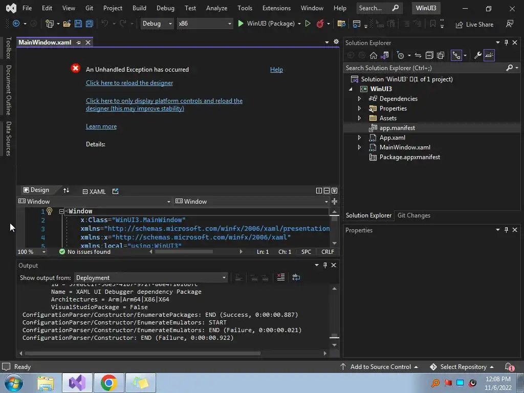Select horizontal split layout icon
The width and height of the screenshot is (524, 393).
pos(326,190)
